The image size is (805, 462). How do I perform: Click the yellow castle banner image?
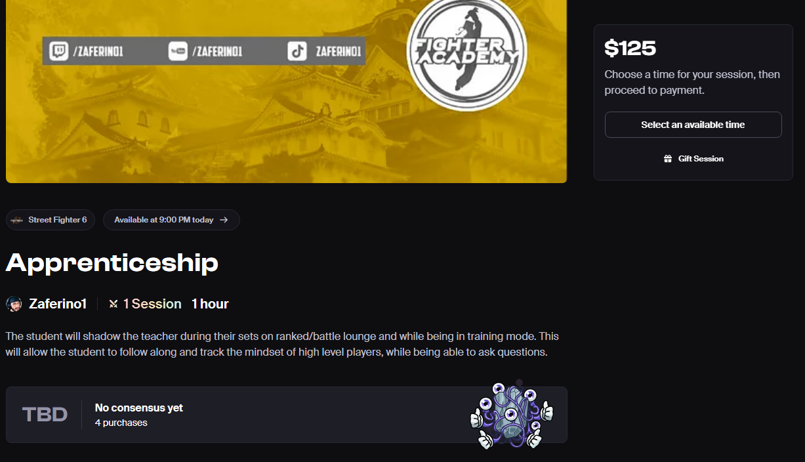(x=286, y=91)
